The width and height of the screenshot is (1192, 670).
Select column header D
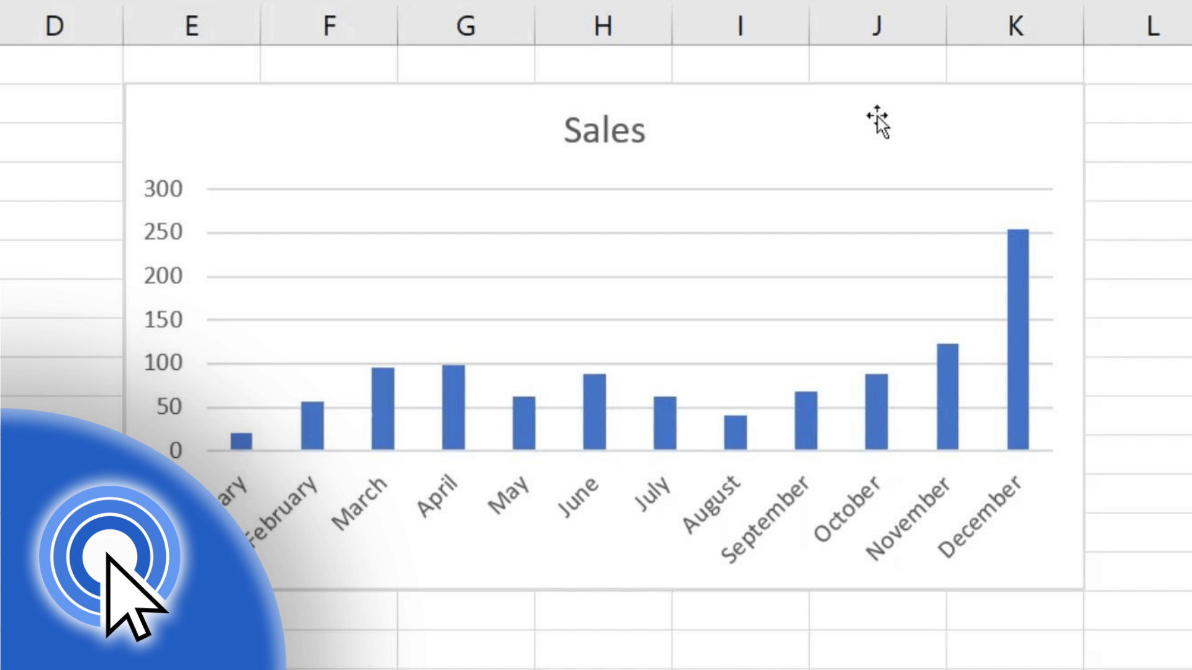tap(55, 26)
